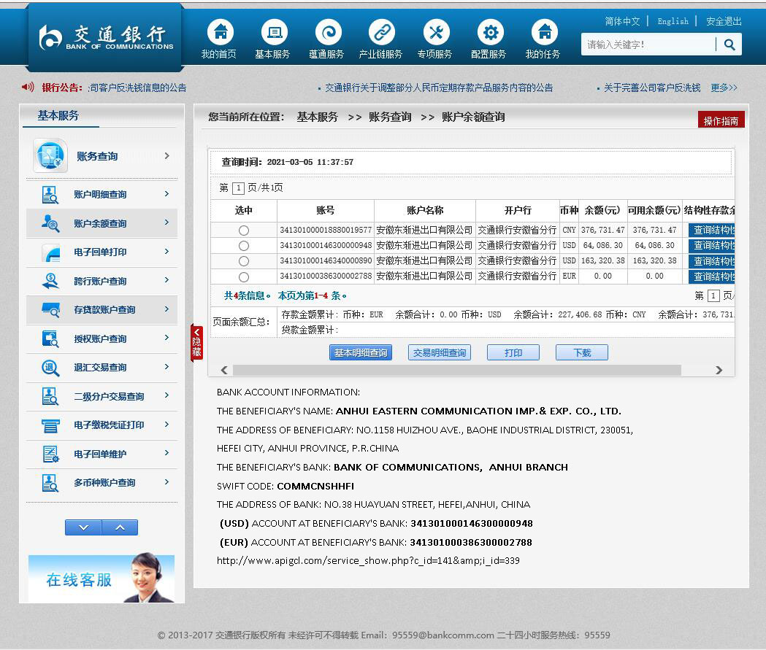Click the sidebar scroll-down arrow button
This screenshot has width=766, height=650.
pyautogui.click(x=83, y=527)
